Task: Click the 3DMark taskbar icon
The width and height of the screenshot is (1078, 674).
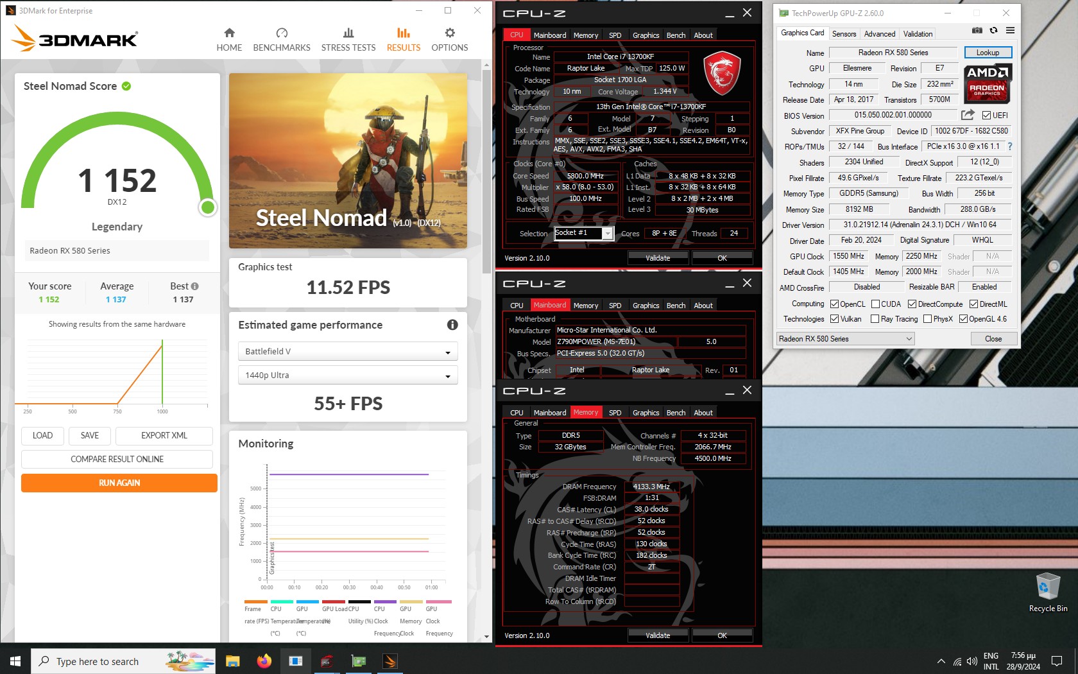Action: 389,661
